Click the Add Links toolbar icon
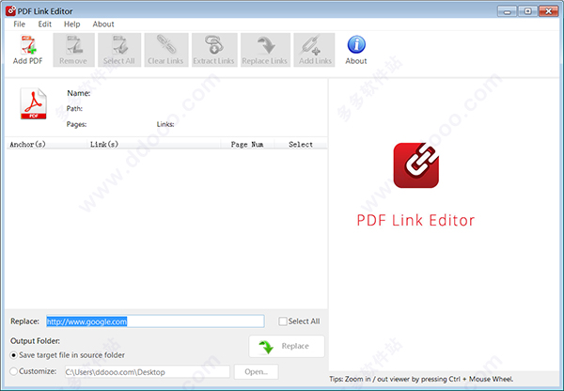The image size is (564, 391). click(314, 50)
